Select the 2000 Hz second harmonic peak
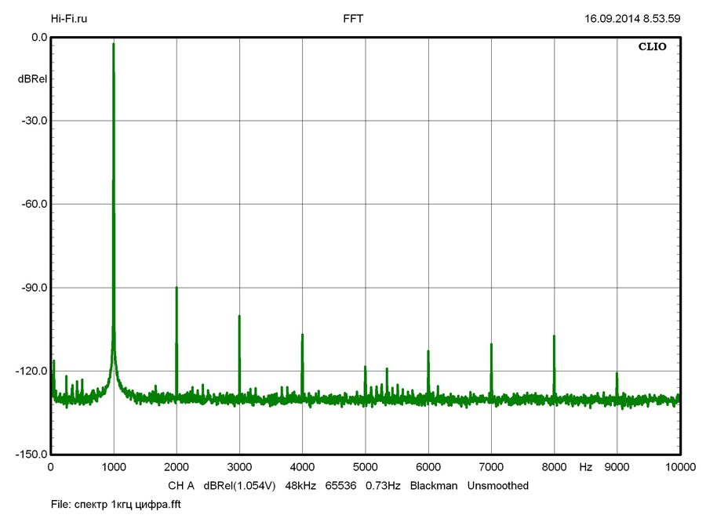This screenshot has width=706, height=529. tap(176, 288)
